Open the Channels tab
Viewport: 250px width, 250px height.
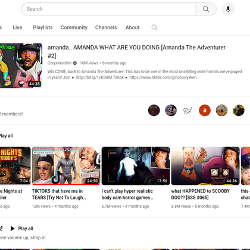106,27
